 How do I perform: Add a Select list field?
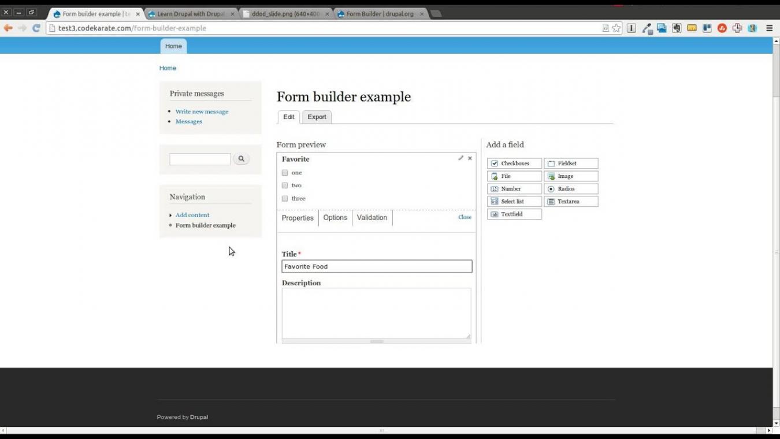pos(514,202)
